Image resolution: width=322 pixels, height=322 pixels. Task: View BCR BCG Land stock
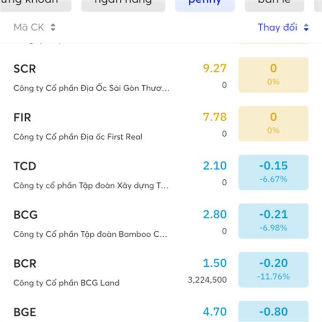(x=25, y=264)
